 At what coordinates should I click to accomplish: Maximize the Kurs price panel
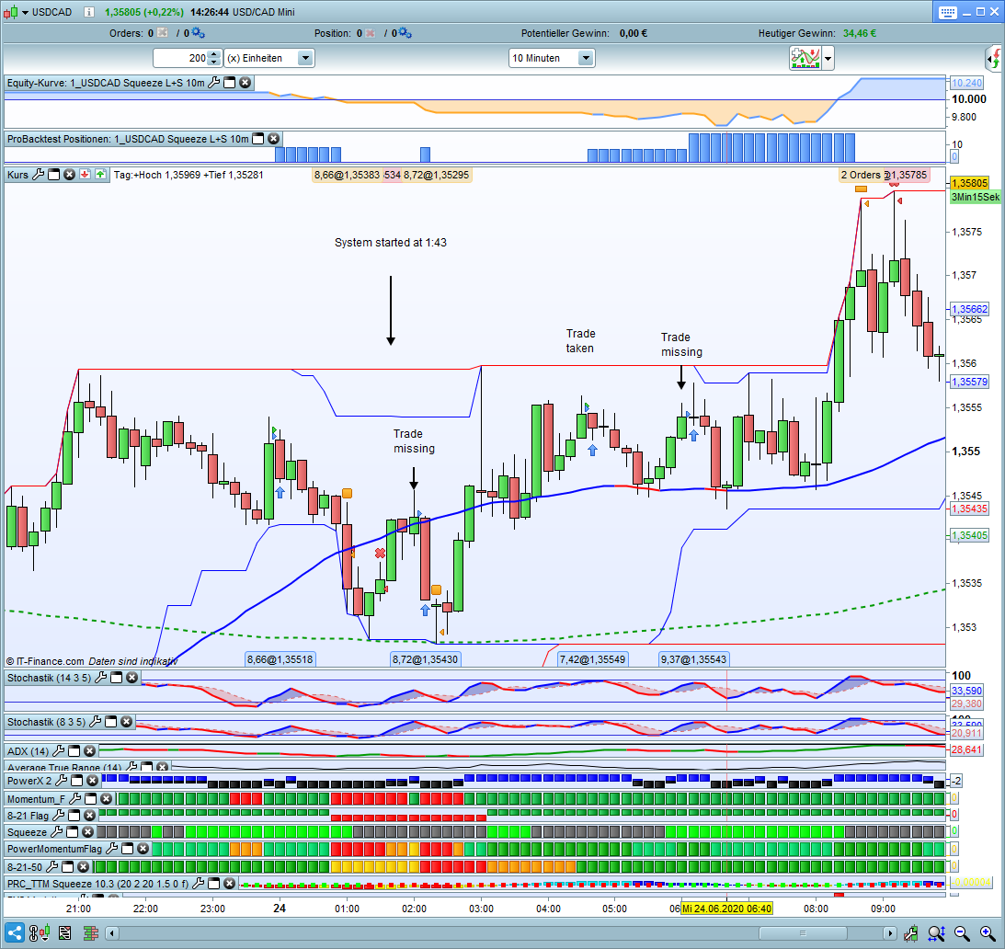coord(54,175)
